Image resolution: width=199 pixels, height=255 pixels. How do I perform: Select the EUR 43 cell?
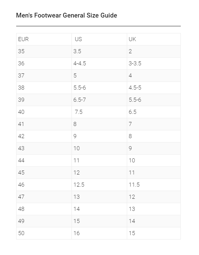click(x=44, y=148)
